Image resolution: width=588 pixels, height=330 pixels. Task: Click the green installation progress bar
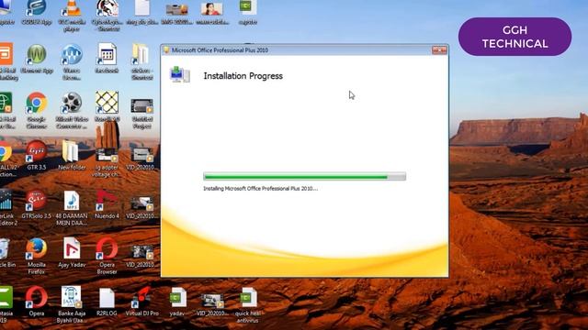point(304,176)
